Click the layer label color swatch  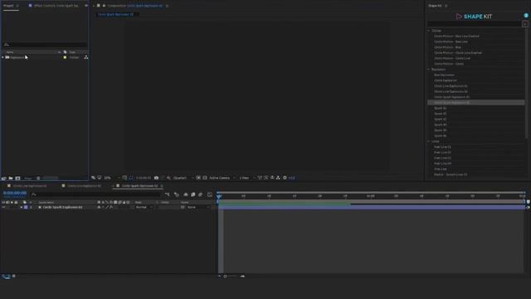click(26, 207)
